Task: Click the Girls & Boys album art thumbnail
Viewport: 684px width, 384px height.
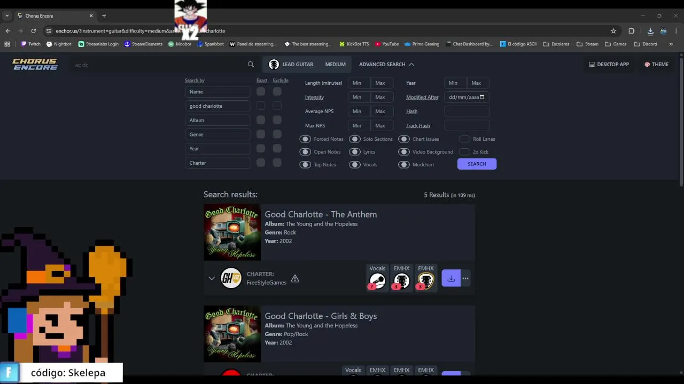Action: (x=232, y=334)
